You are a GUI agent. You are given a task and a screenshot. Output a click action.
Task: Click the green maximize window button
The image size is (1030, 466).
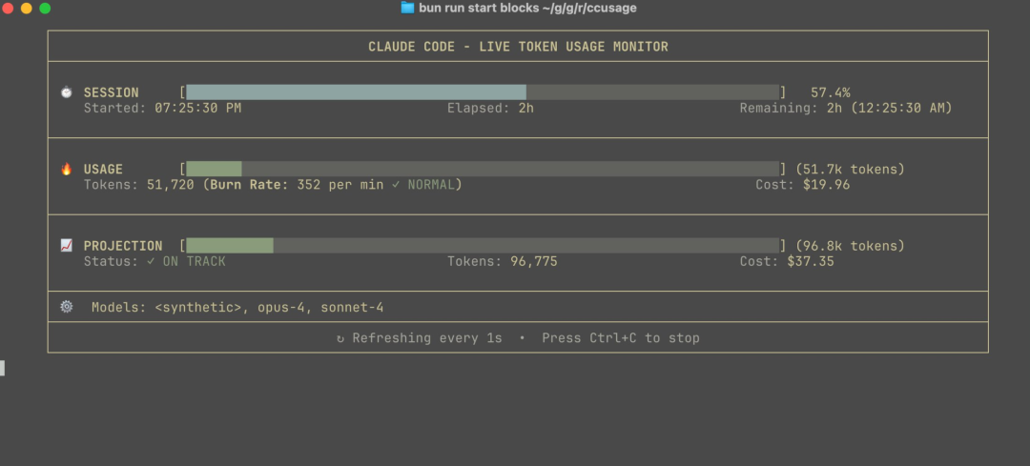coord(46,8)
